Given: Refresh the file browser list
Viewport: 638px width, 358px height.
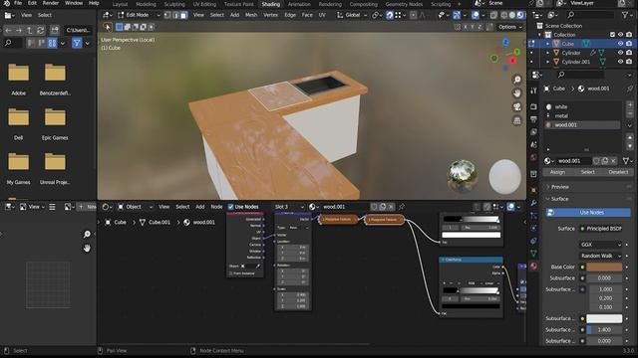Looking at the screenshot, I should (40, 30).
